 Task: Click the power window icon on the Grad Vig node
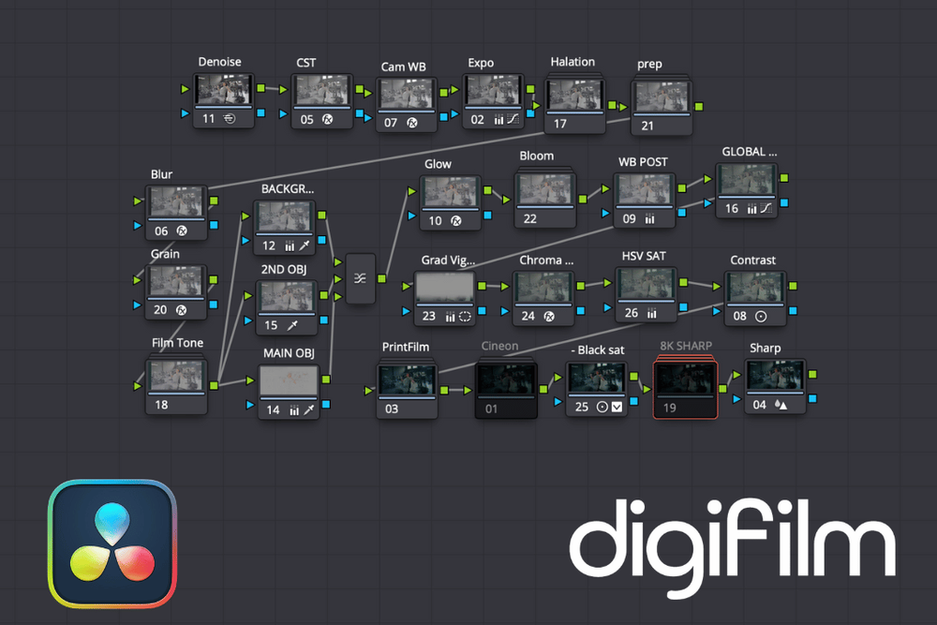466,316
